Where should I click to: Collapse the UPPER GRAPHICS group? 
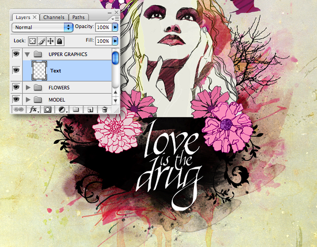(27, 54)
